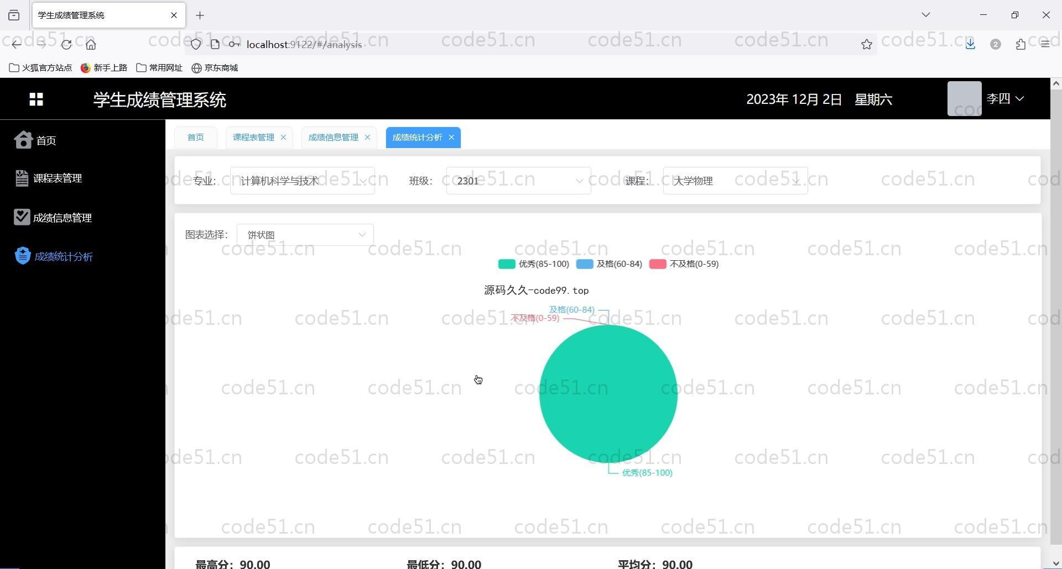Screen dimensions: 1062x569
Task: Open the 京东商城 bookmark
Action: [x=215, y=67]
